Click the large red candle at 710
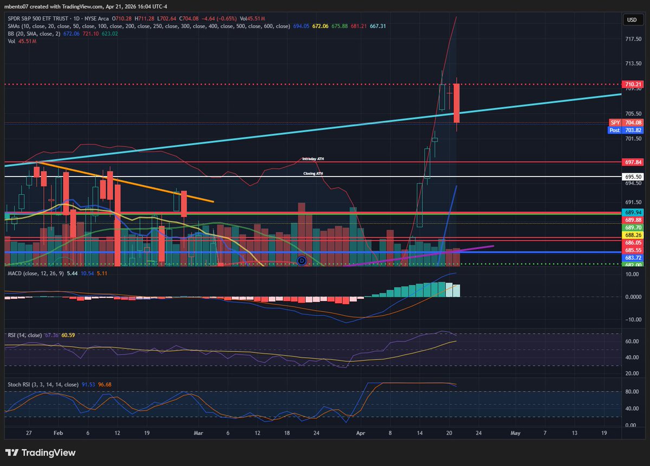The image size is (650, 466). tap(457, 103)
